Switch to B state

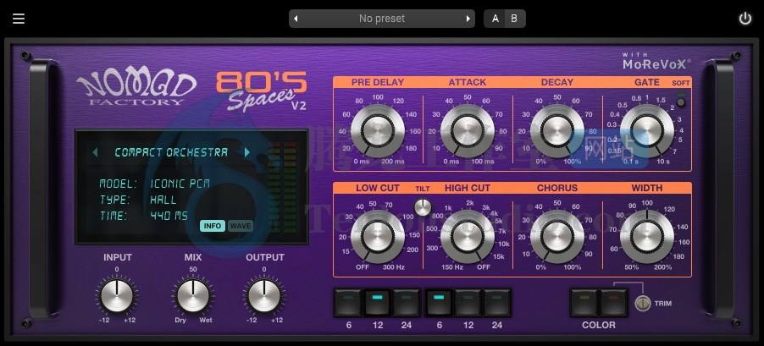[x=514, y=19]
